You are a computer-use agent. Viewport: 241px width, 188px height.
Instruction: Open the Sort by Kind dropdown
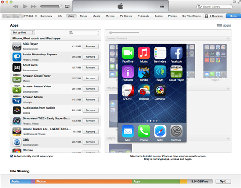(x=23, y=32)
